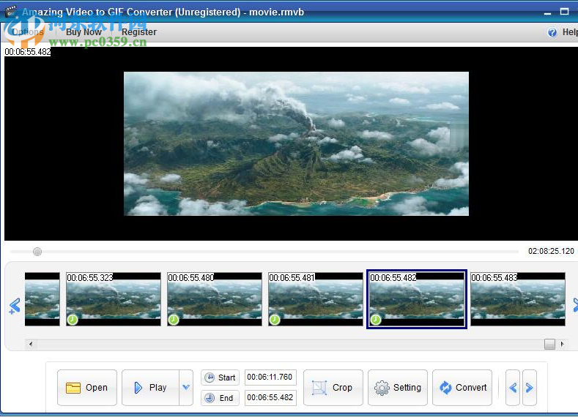Select the frame thumbnail 00:06:55.481
Image resolution: width=578 pixels, height=417 pixels.
click(316, 299)
